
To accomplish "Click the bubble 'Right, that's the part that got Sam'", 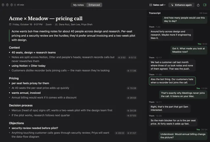I will (x=170, y=108).
